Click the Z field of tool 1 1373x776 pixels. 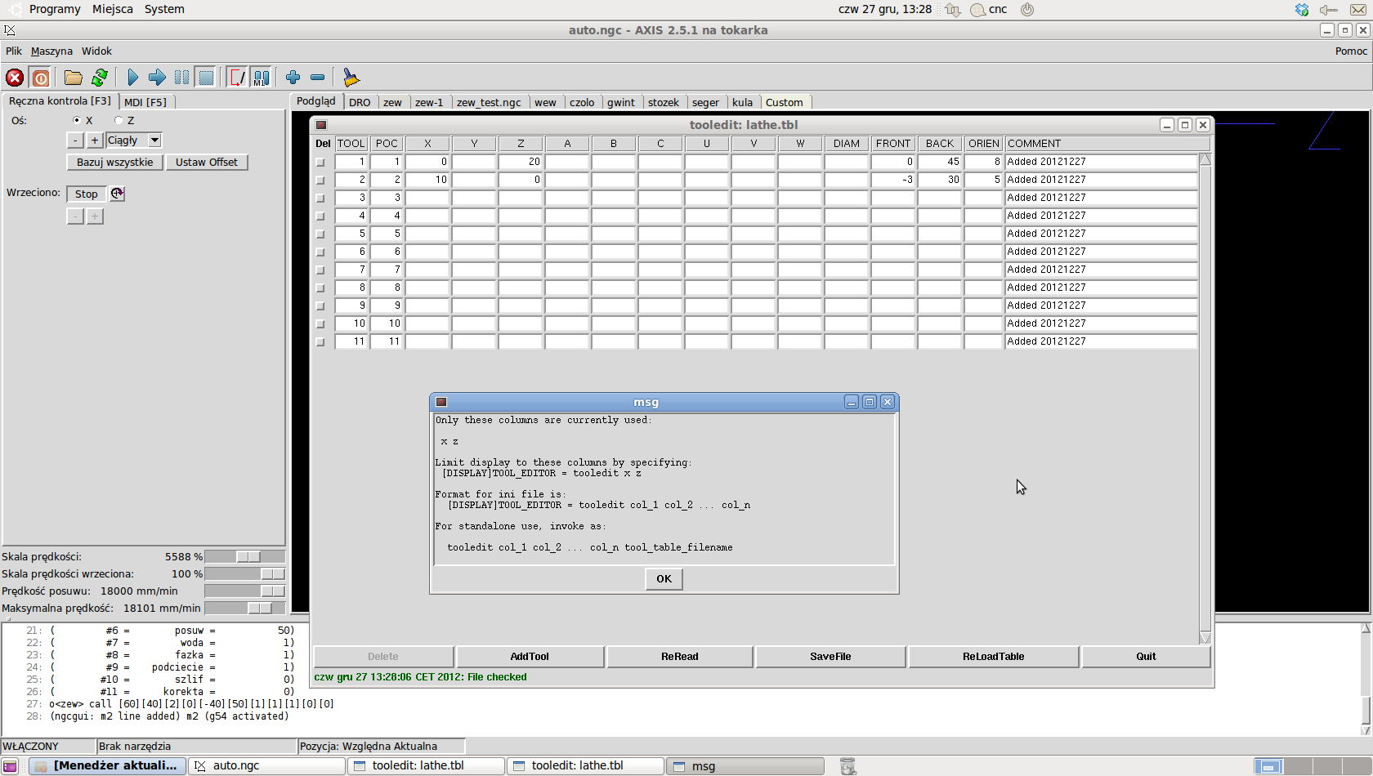point(521,162)
